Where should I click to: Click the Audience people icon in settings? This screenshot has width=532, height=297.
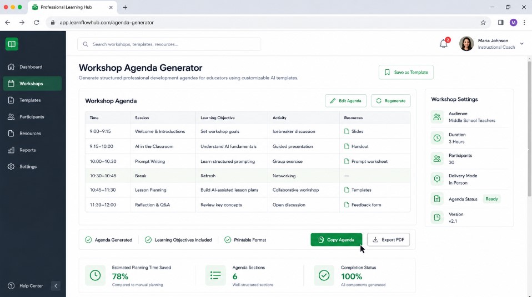coord(437,117)
